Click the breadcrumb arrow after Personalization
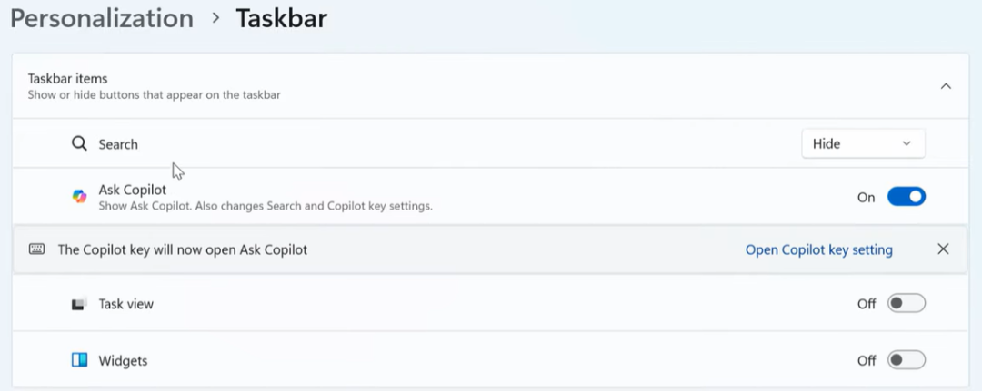The height and width of the screenshot is (391, 982). click(215, 18)
